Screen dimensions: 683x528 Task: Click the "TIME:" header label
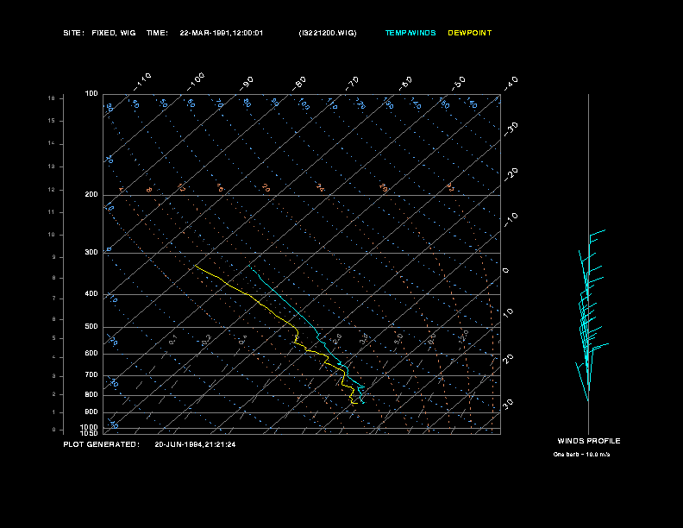(x=157, y=33)
